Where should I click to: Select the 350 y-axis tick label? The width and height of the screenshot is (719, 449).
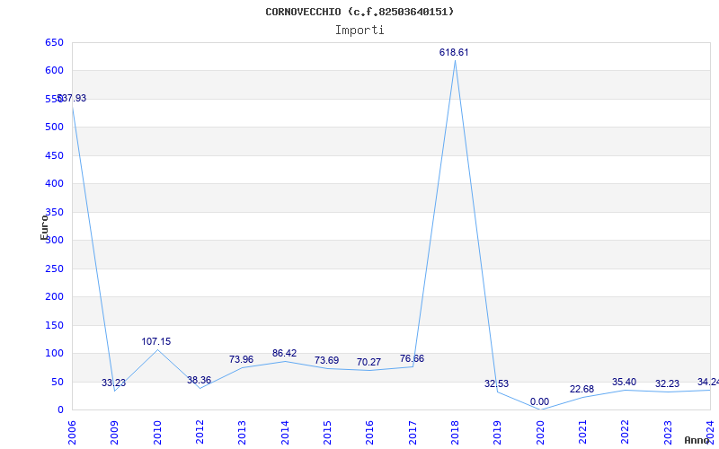(x=54, y=212)
